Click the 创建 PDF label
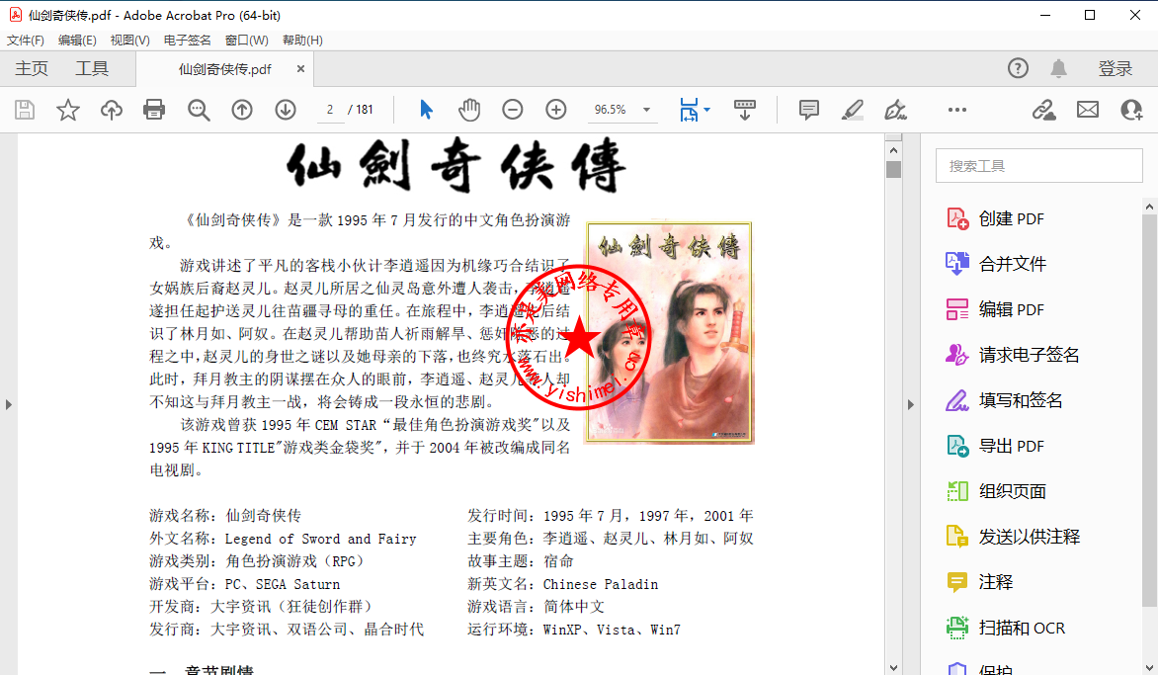 click(1011, 218)
